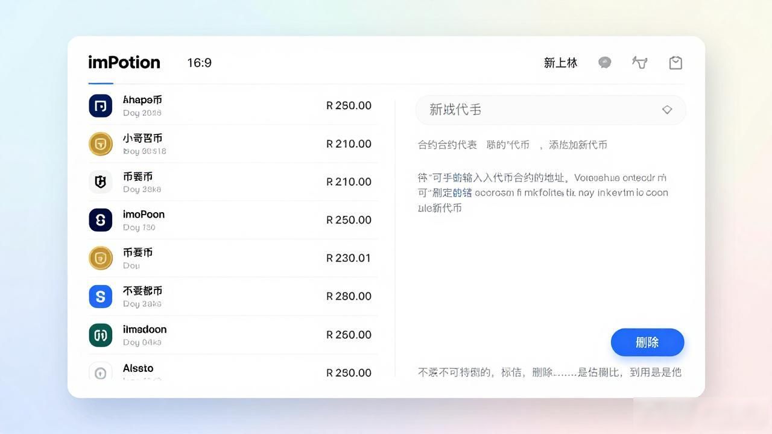
Task: Click the blue 删除 button
Action: point(647,342)
